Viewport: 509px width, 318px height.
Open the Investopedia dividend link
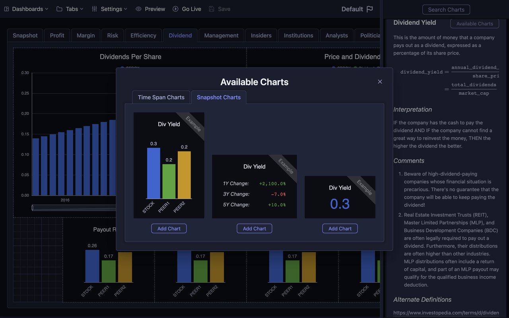click(446, 313)
